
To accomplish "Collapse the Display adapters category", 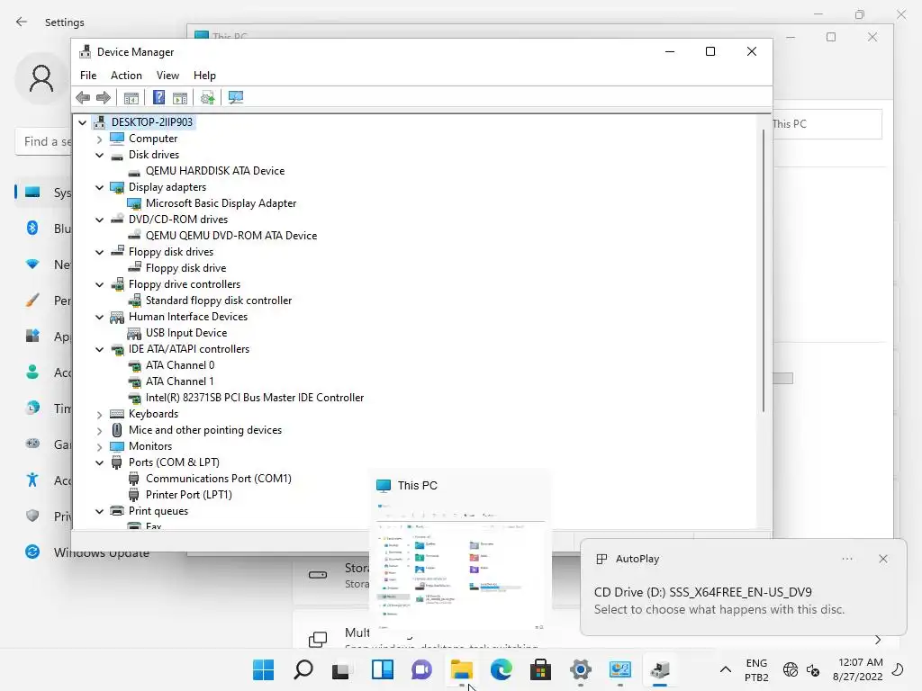I will point(99,187).
